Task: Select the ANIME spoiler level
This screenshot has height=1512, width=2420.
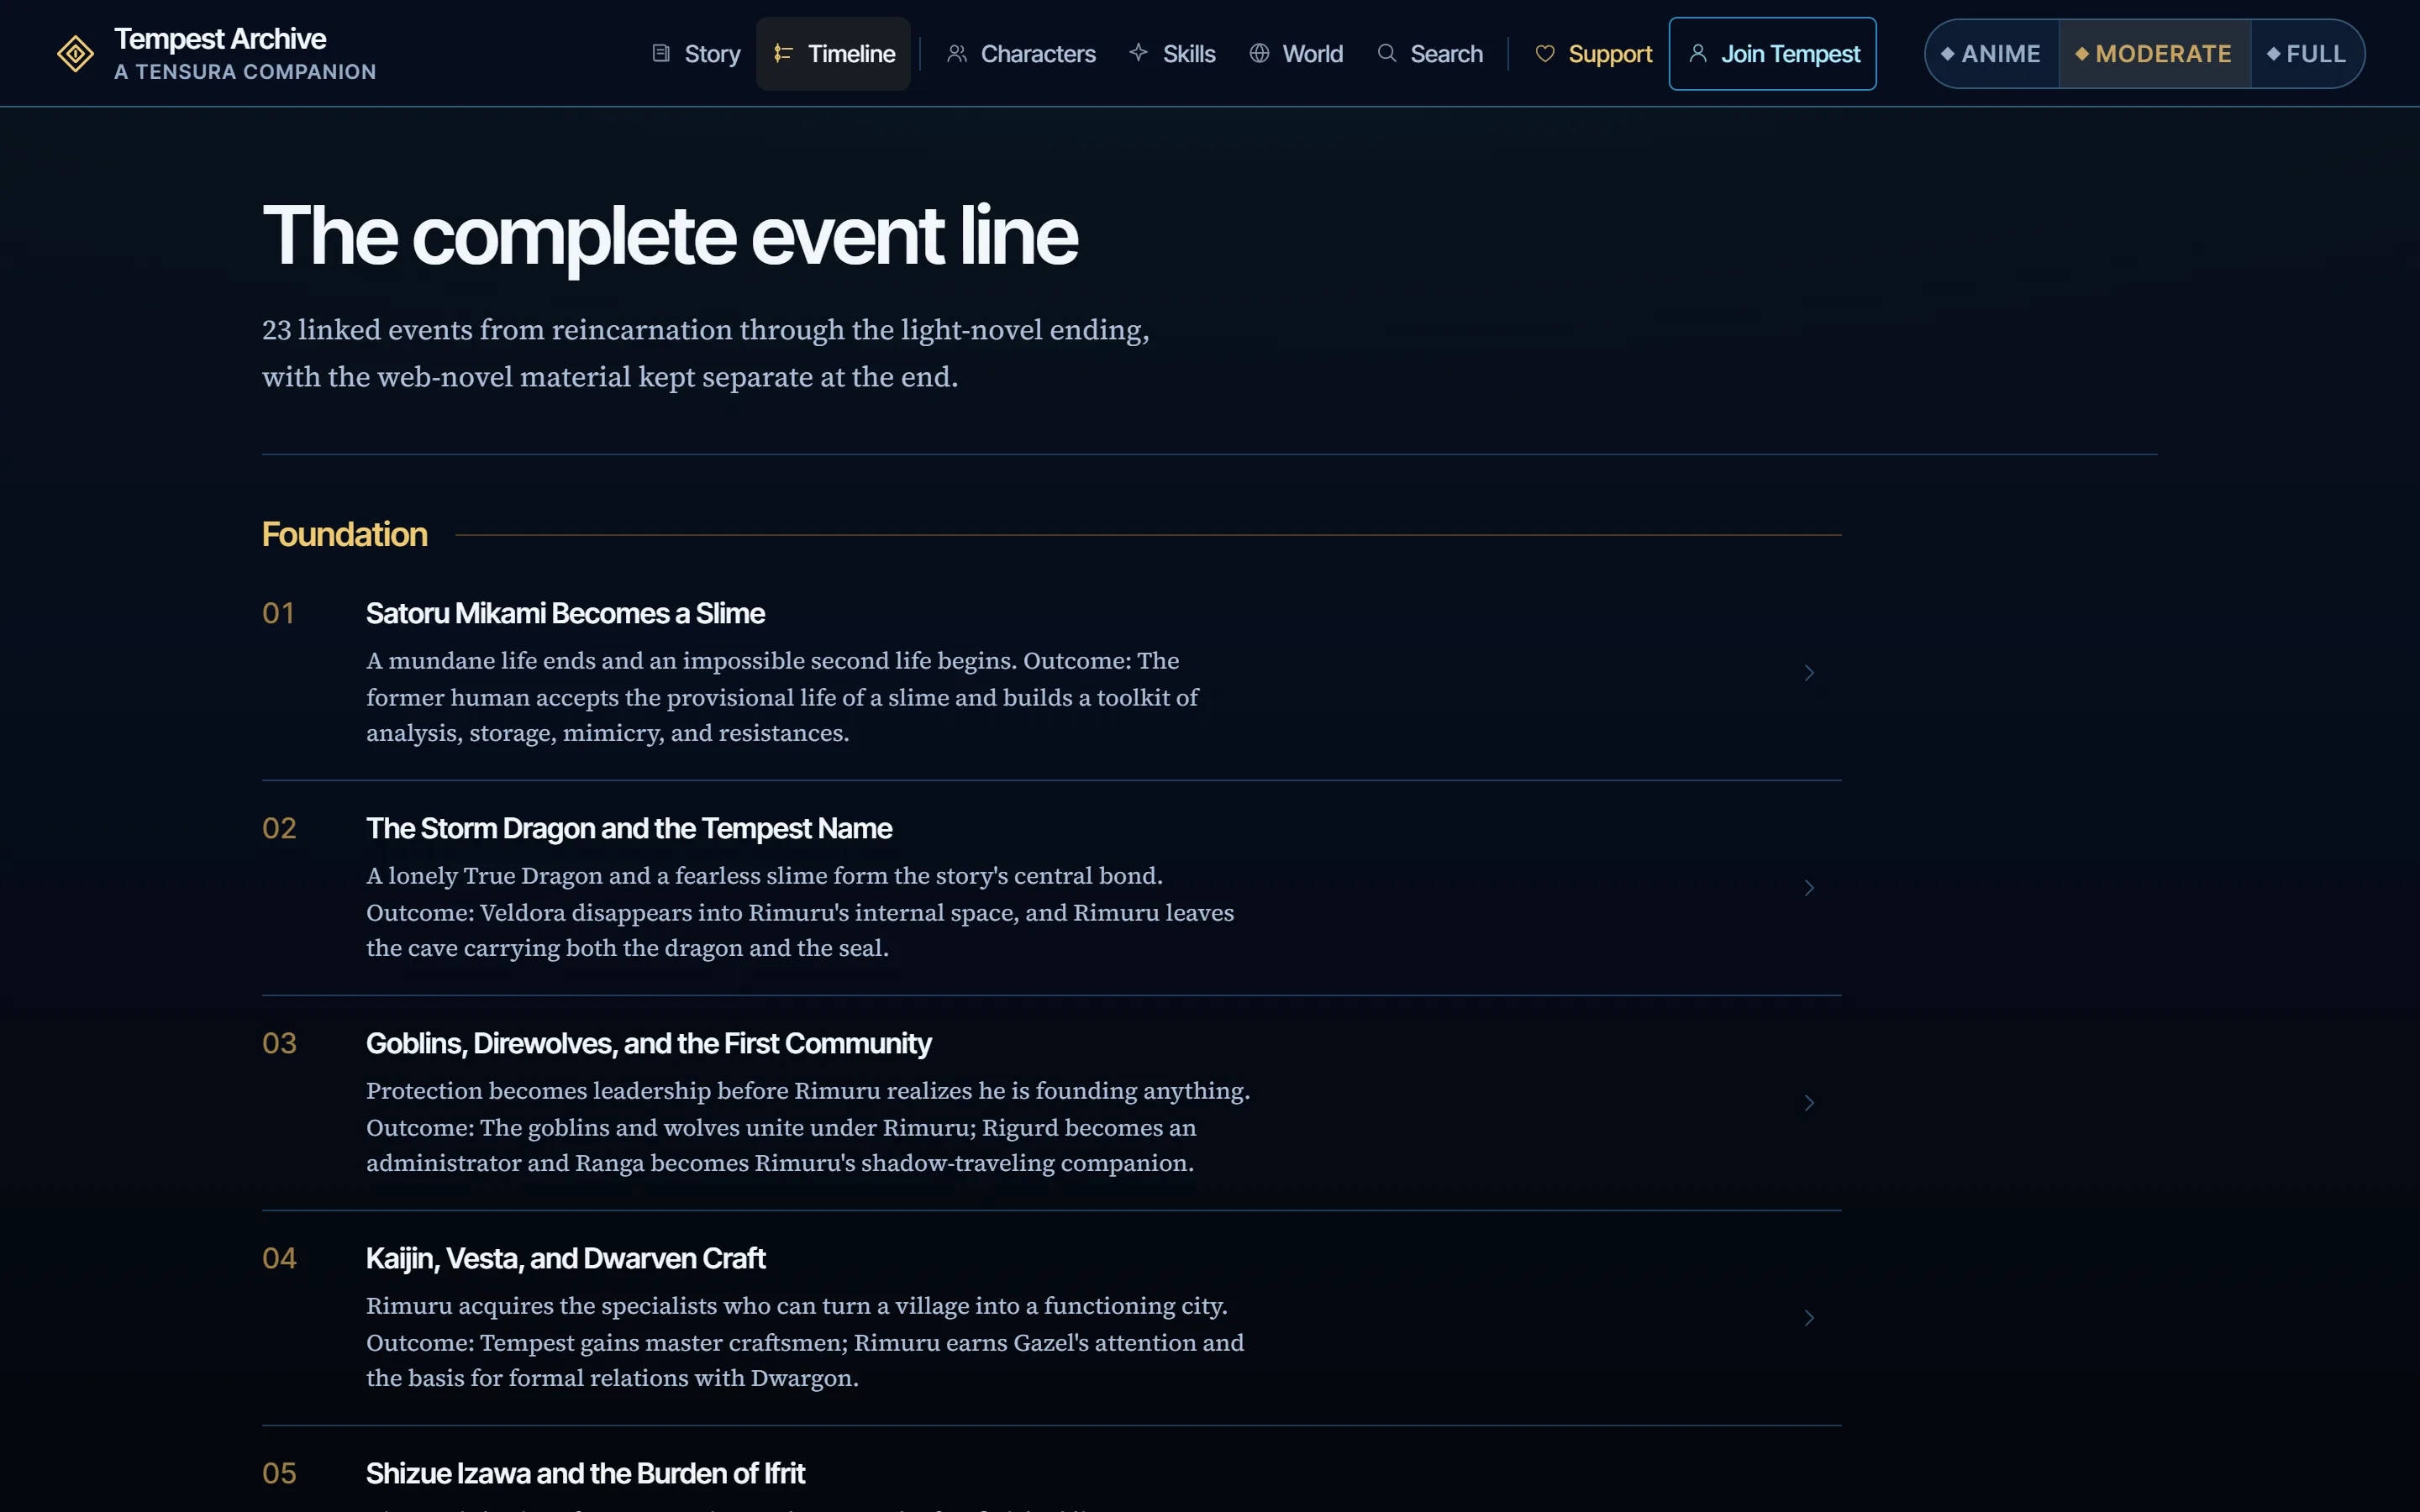Action: pos(1992,54)
